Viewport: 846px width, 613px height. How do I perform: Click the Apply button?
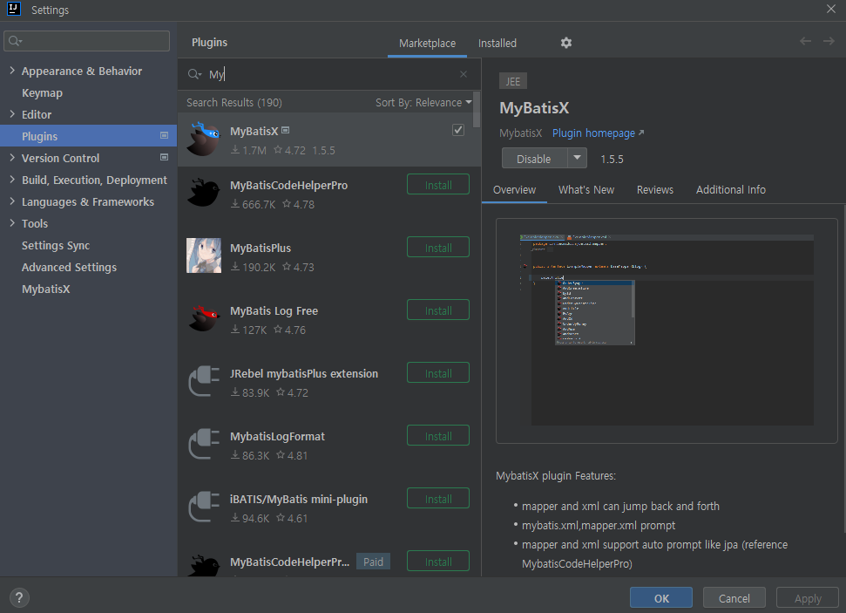807,598
